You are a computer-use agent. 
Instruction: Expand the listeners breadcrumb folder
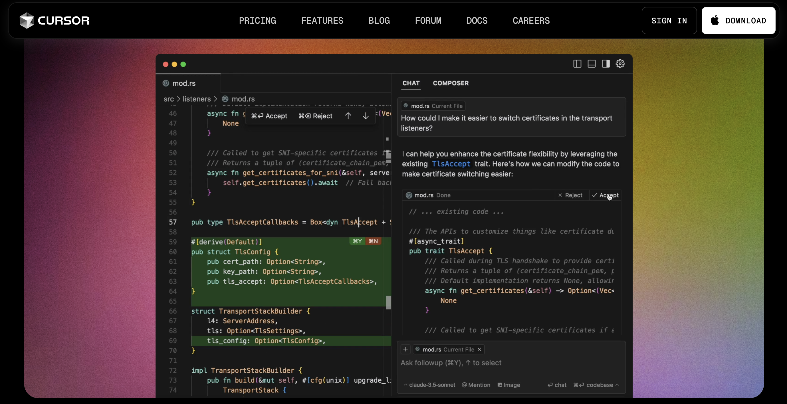196,99
